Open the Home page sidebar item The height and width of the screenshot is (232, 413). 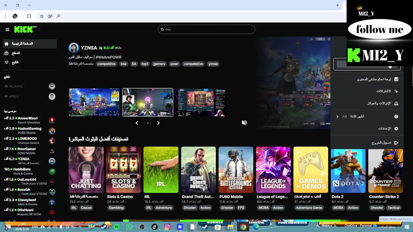[30, 43]
